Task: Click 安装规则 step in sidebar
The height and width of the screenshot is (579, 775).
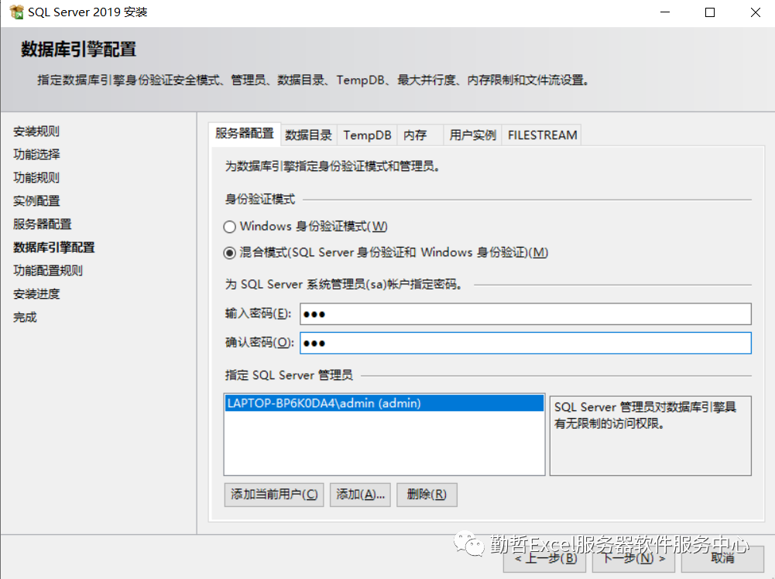Action: tap(36, 132)
